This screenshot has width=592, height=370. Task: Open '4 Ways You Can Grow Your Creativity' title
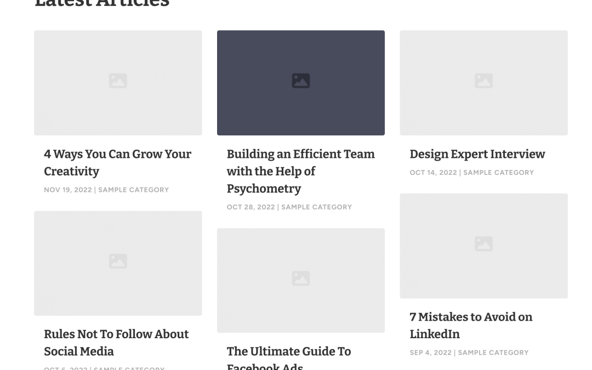tap(117, 163)
